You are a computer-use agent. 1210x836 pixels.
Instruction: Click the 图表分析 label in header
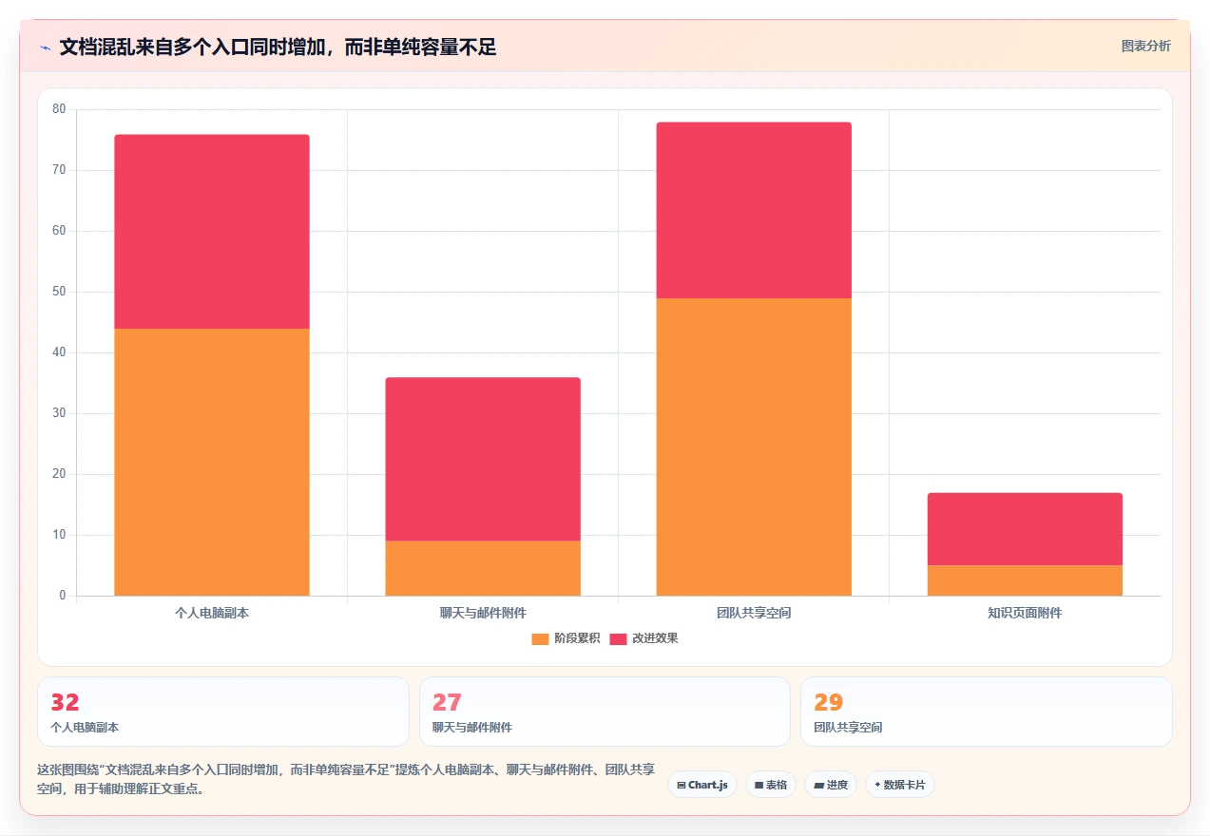click(x=1145, y=46)
